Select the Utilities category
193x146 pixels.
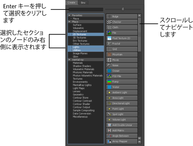pos(86,50)
